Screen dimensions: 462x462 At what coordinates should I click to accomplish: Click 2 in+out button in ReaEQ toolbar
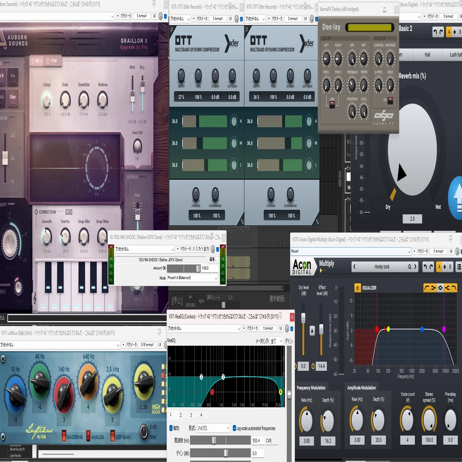268,328
